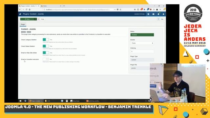Open a new browser tab with plus

coord(64,6)
